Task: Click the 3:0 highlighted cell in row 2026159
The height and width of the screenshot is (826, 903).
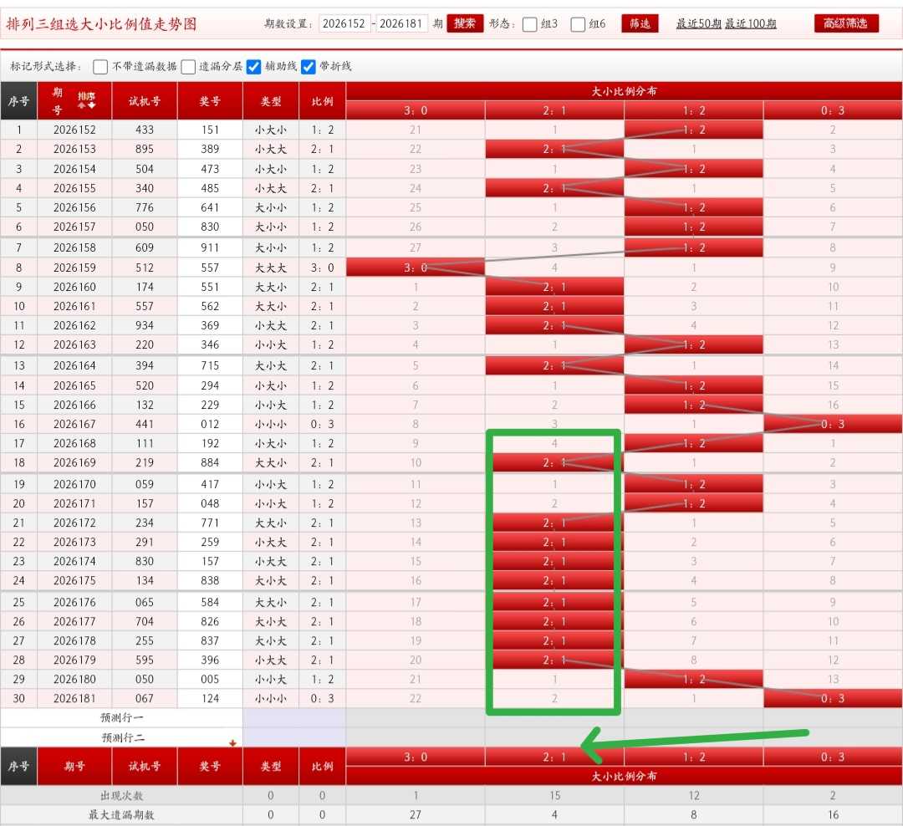Action: coord(416,268)
